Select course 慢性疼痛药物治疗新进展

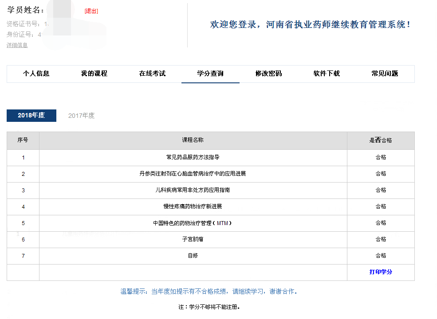coord(193,206)
